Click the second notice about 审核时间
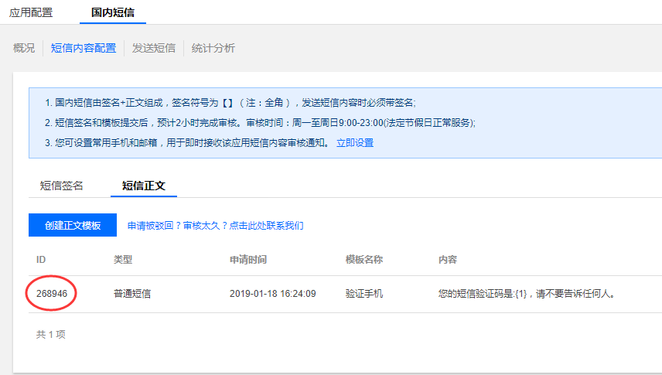The width and height of the screenshot is (662, 375). [x=260, y=122]
